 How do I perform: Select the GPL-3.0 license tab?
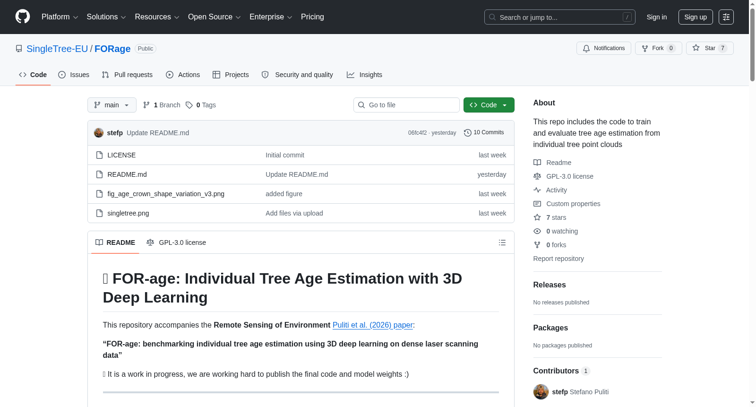point(176,242)
